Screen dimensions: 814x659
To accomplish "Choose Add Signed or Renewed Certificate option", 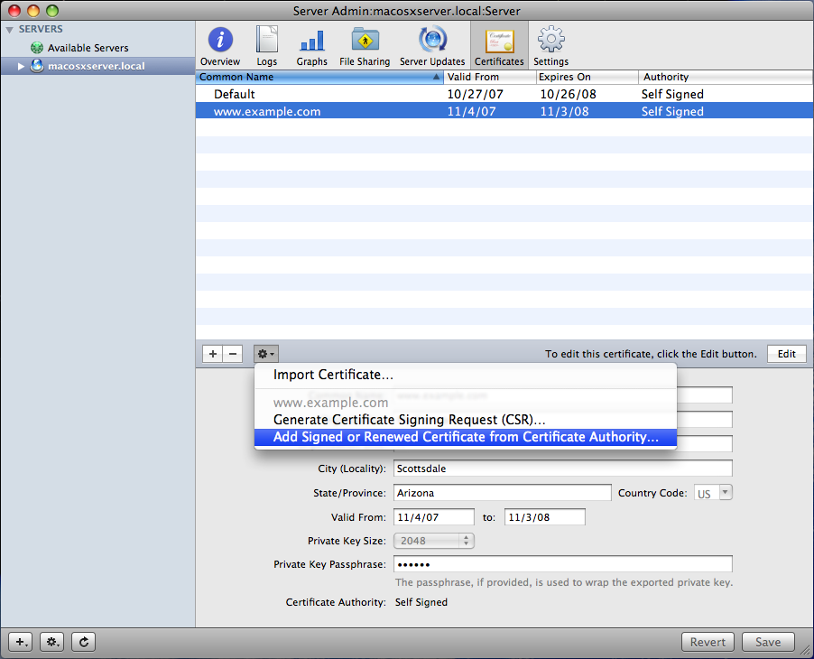I will tap(465, 437).
